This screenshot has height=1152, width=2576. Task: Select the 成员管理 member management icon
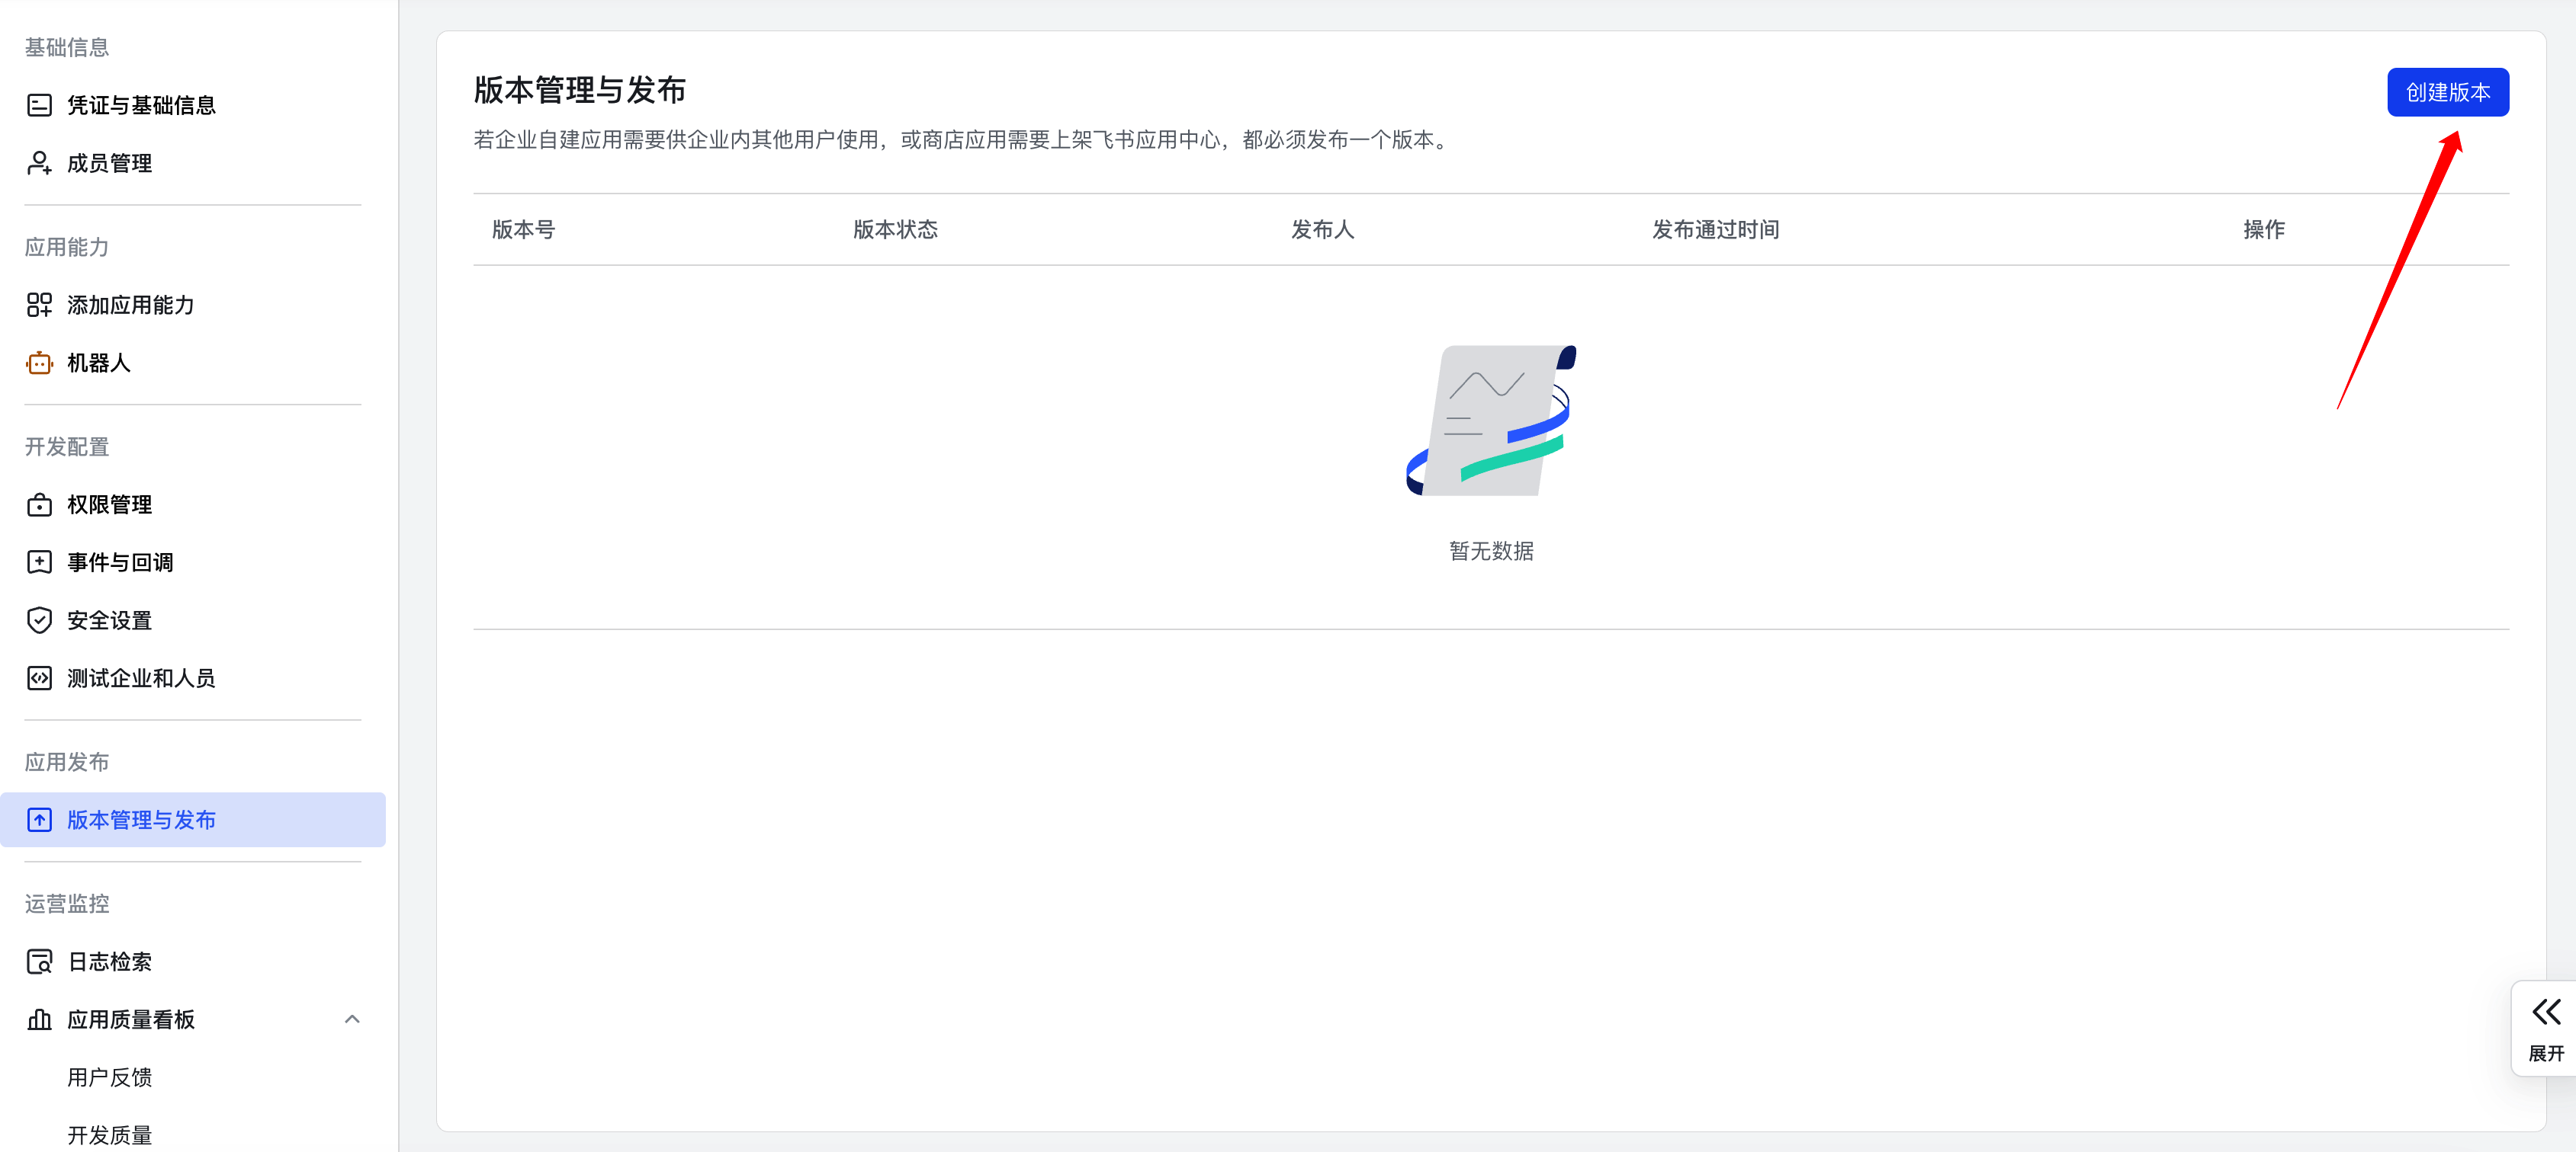coord(39,163)
